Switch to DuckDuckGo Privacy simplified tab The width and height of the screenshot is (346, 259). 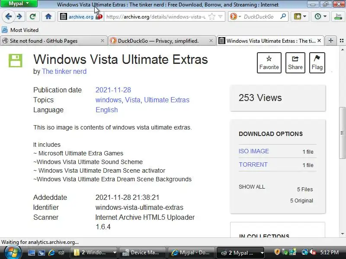tap(158, 41)
